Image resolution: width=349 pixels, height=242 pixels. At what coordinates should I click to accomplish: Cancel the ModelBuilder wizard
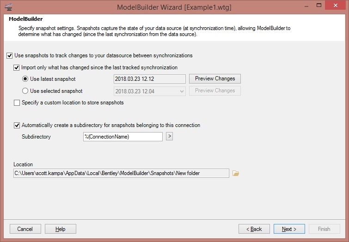coord(25,229)
